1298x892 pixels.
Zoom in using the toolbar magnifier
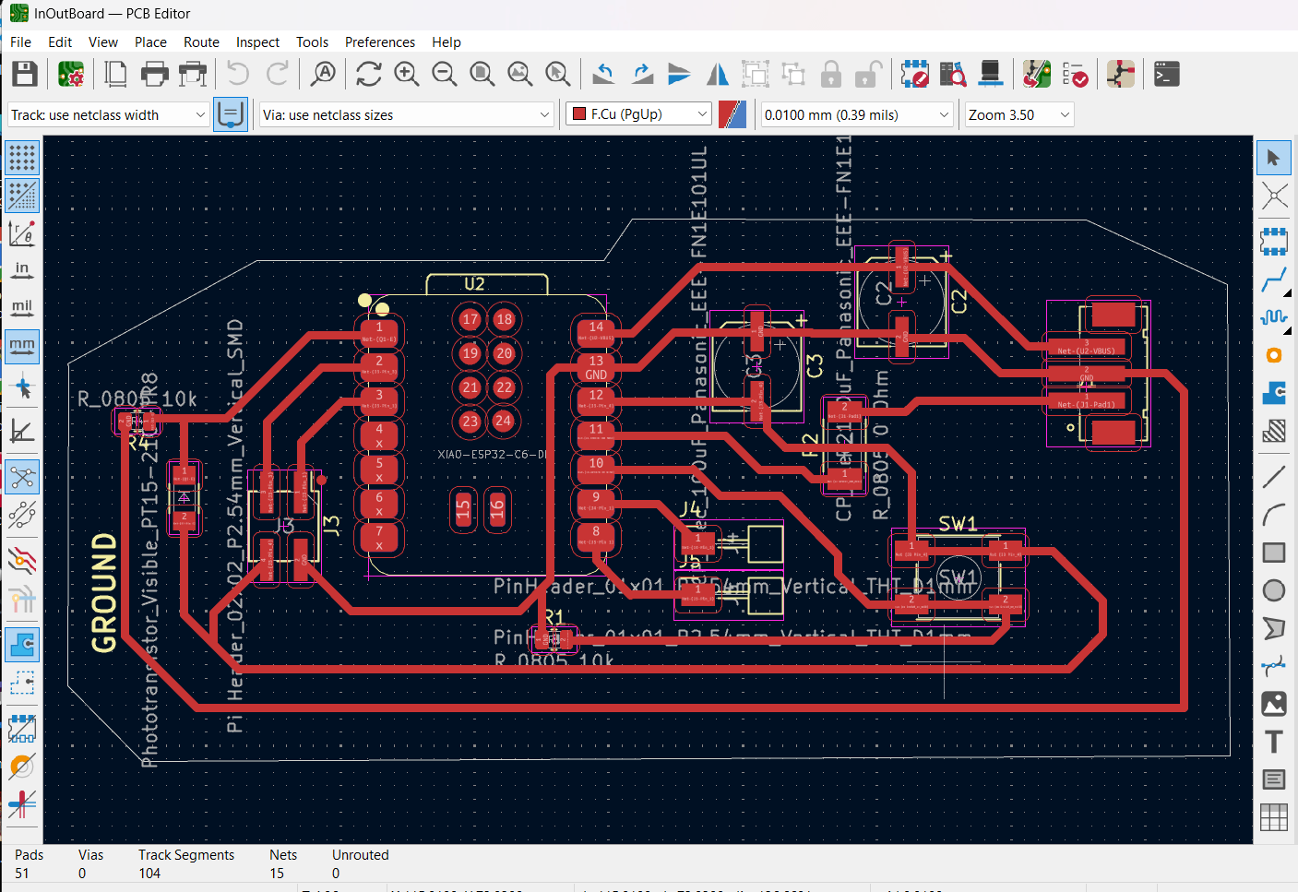(407, 75)
